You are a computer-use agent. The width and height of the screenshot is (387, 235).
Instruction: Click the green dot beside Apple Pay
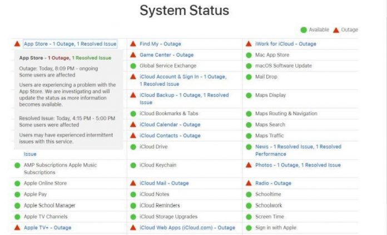click(x=17, y=195)
